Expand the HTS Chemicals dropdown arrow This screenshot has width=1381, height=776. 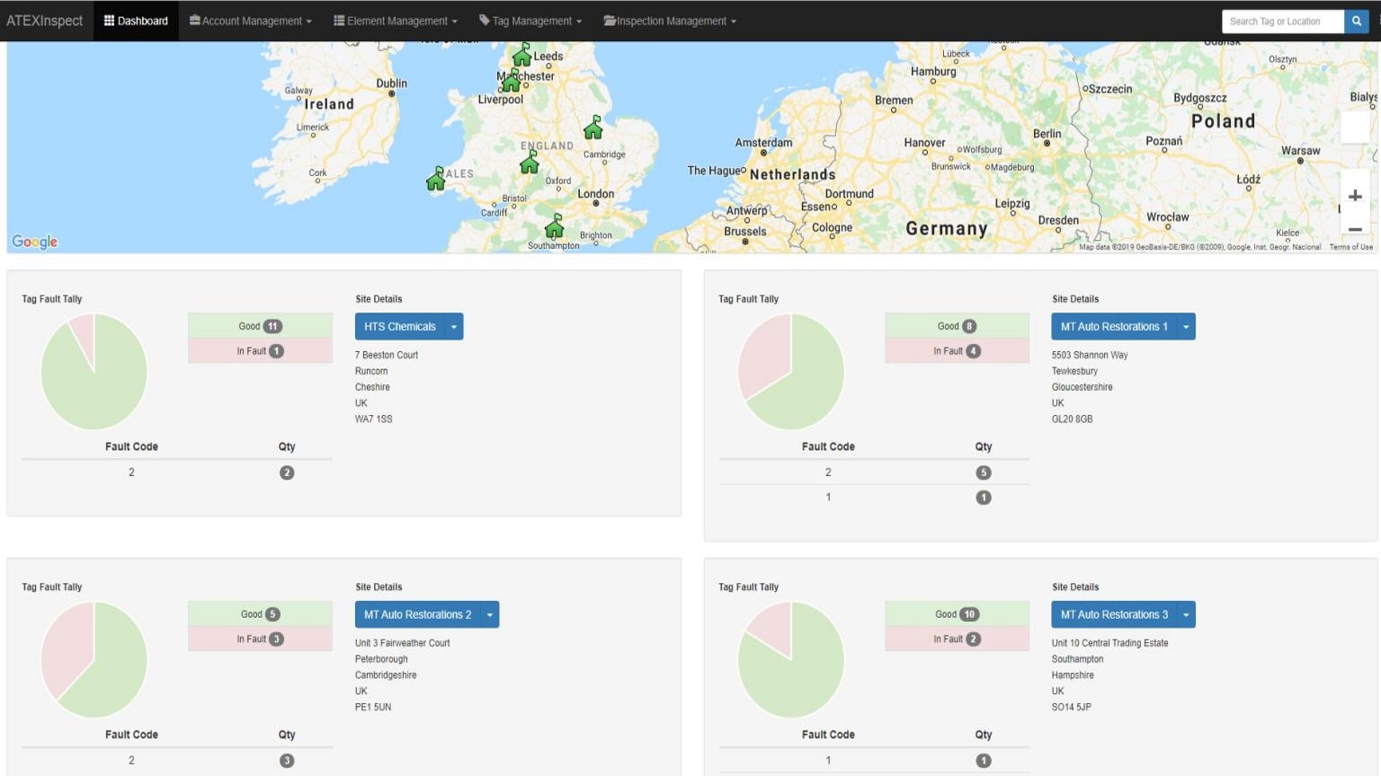454,327
